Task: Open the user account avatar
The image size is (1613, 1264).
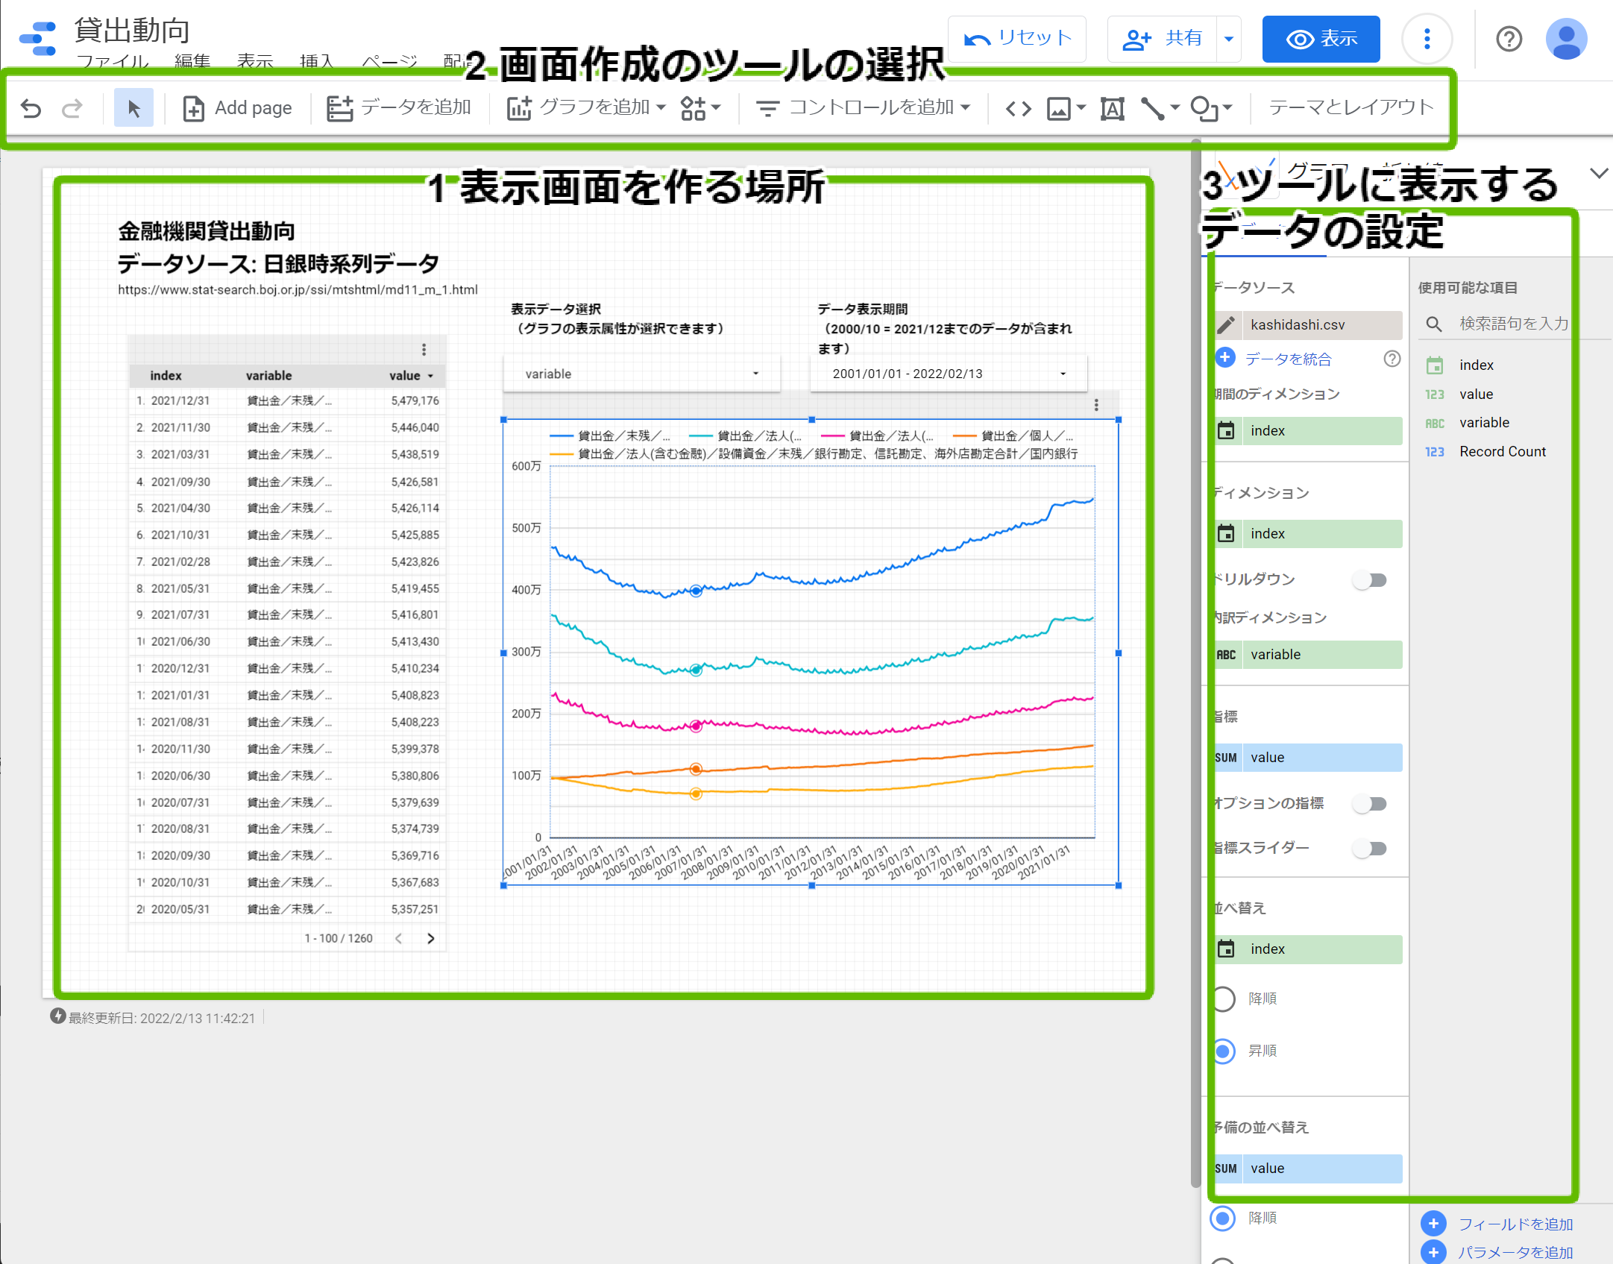Action: point(1567,39)
